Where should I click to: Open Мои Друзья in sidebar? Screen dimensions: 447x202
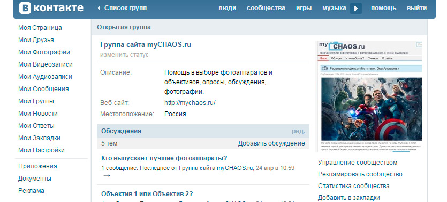pos(36,40)
